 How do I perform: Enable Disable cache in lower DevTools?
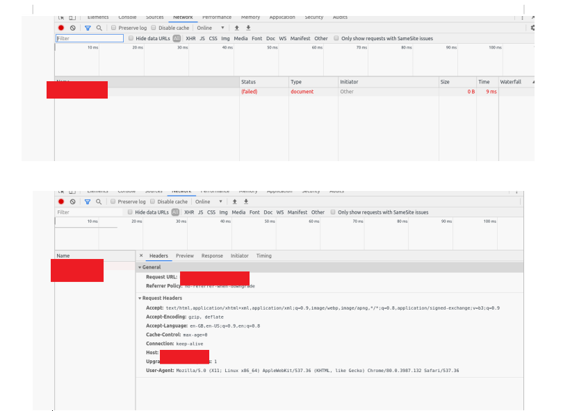152,201
